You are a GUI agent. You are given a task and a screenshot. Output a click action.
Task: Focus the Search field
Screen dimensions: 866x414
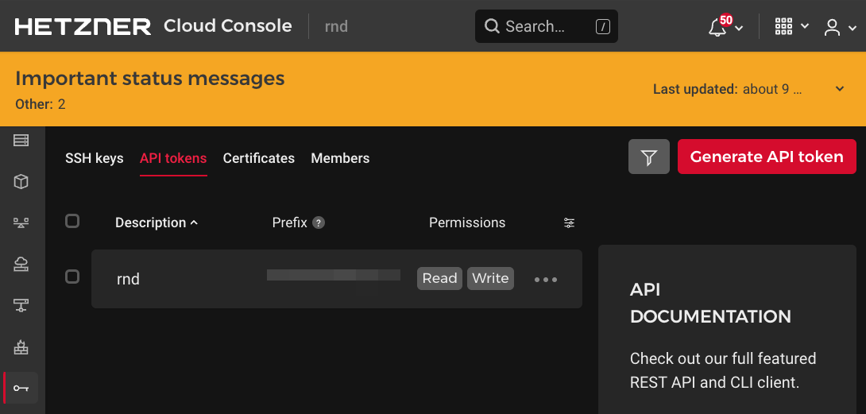point(547,26)
